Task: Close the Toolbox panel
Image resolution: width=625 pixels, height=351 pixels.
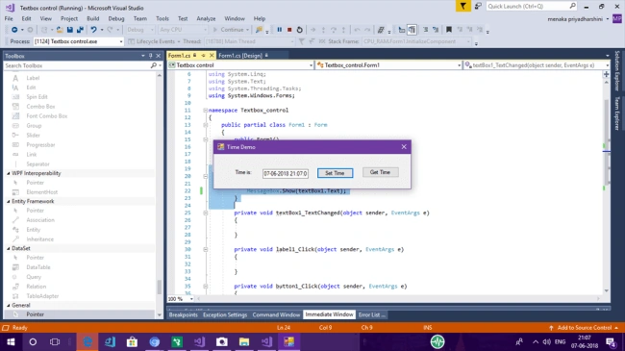Action: [x=159, y=56]
